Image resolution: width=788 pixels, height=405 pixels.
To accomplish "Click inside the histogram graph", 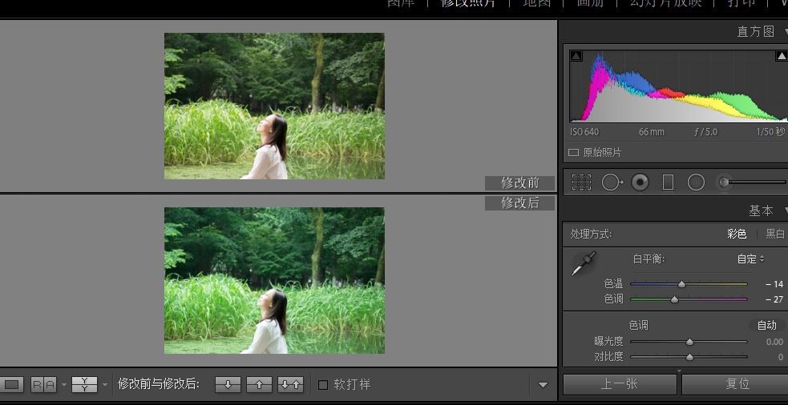I will [678, 86].
